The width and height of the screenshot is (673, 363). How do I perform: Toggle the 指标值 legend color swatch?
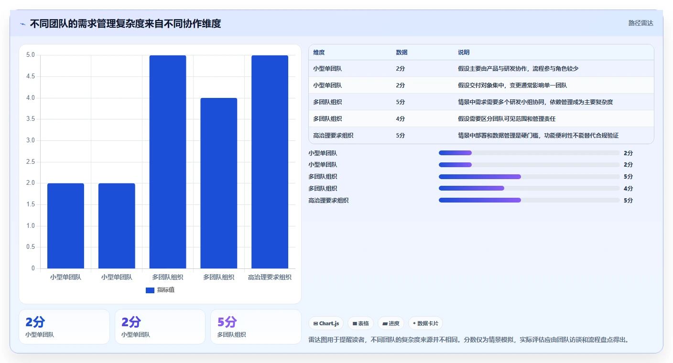(150, 290)
